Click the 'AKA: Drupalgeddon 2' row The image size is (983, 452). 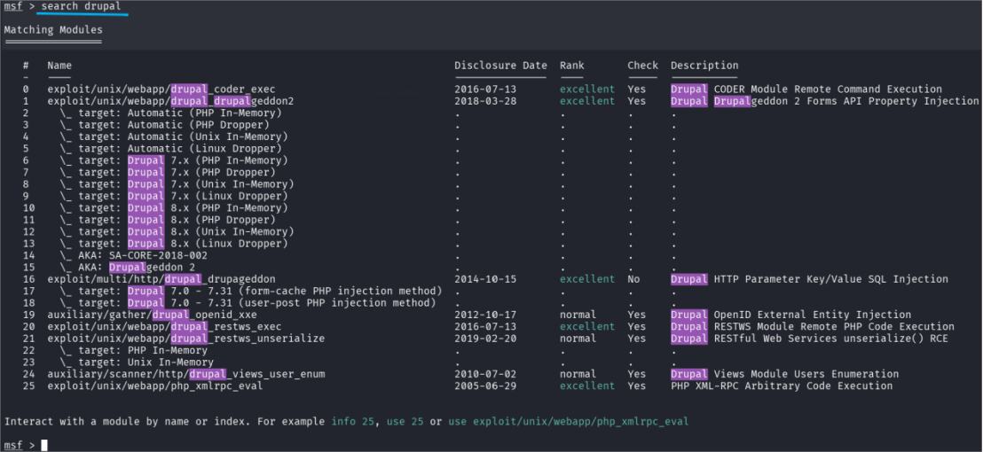[x=127, y=268]
